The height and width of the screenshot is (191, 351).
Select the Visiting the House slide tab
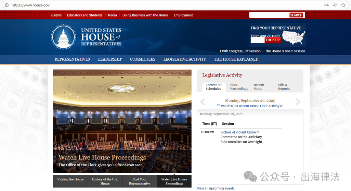(x=70, y=181)
